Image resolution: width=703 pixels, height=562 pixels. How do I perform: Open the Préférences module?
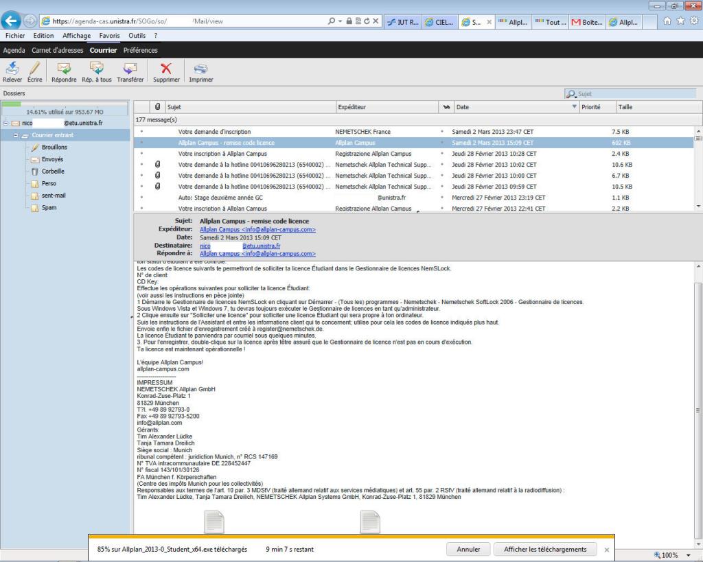click(140, 50)
